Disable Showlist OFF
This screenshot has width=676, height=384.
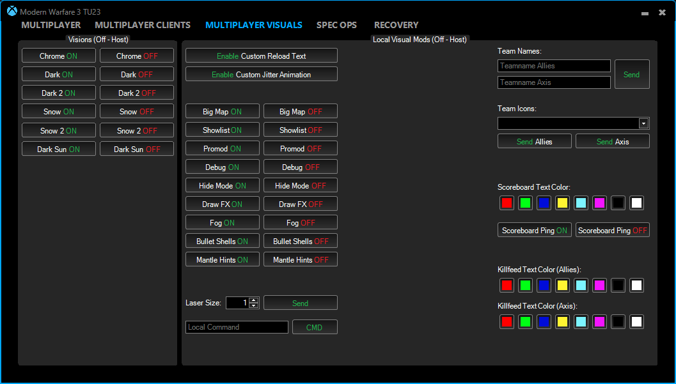coord(301,130)
